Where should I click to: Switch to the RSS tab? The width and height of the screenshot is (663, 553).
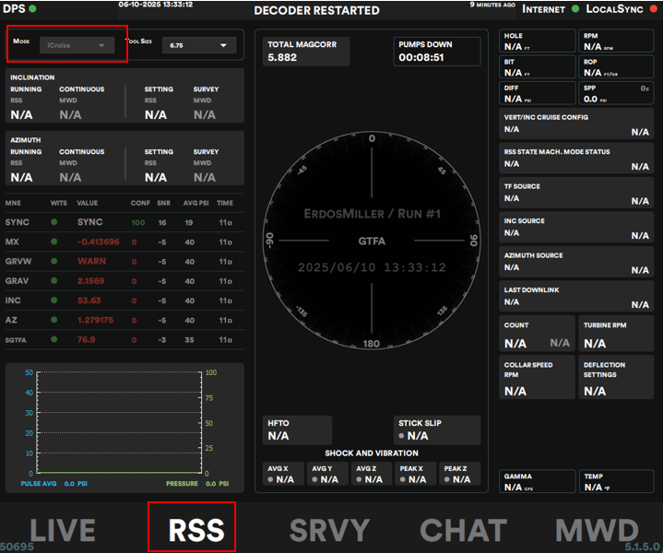(196, 530)
